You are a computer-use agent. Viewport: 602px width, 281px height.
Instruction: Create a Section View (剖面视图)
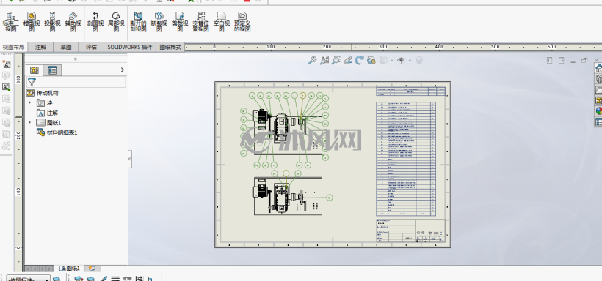(x=95, y=21)
